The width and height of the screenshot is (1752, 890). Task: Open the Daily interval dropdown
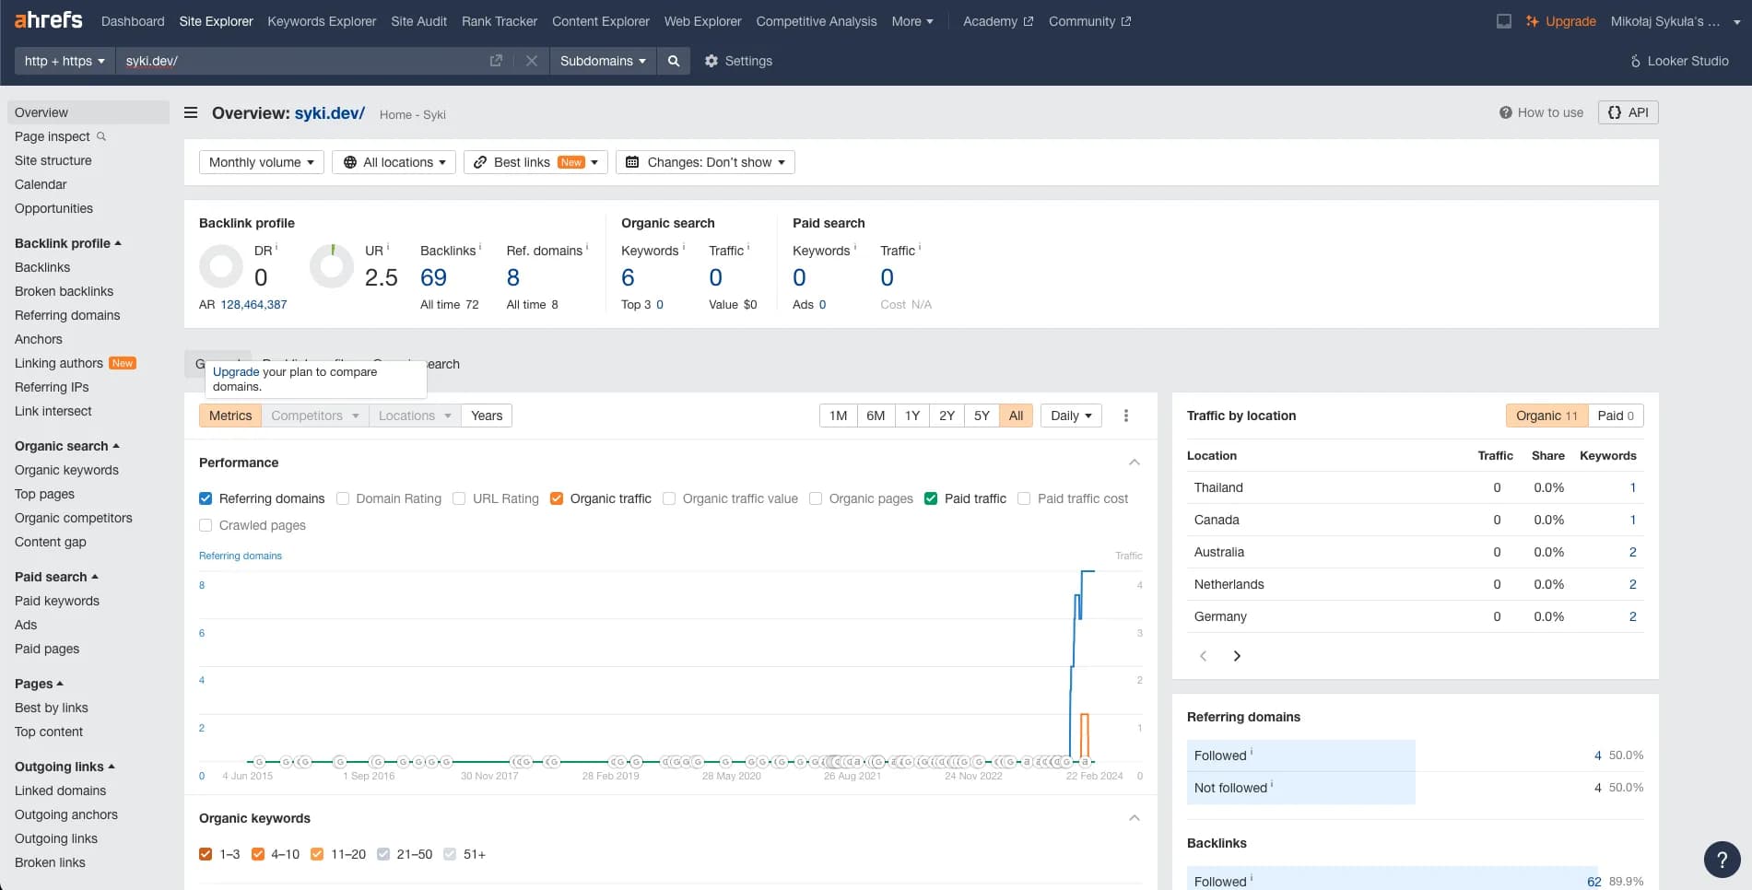click(1071, 416)
